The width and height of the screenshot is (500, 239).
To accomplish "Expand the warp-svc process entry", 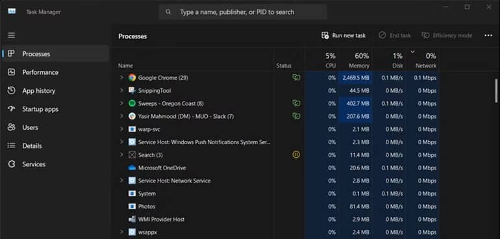I will [121, 129].
